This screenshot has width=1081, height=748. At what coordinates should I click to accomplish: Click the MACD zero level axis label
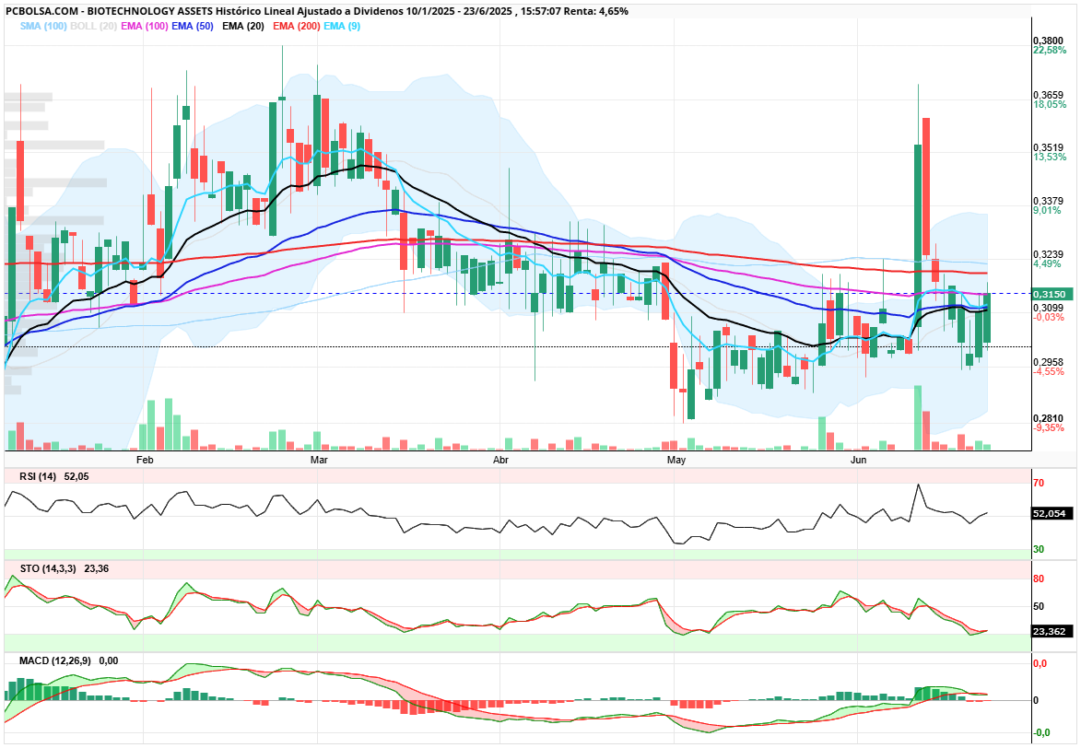click(x=1036, y=700)
